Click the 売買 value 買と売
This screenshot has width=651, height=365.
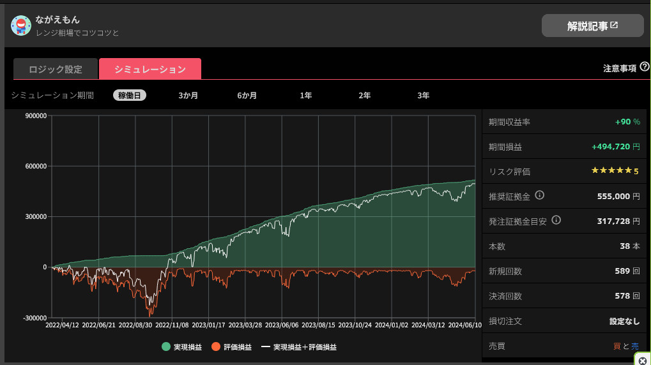(626, 346)
